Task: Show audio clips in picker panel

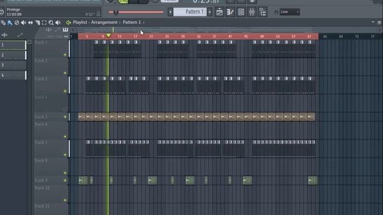Action: point(4,35)
